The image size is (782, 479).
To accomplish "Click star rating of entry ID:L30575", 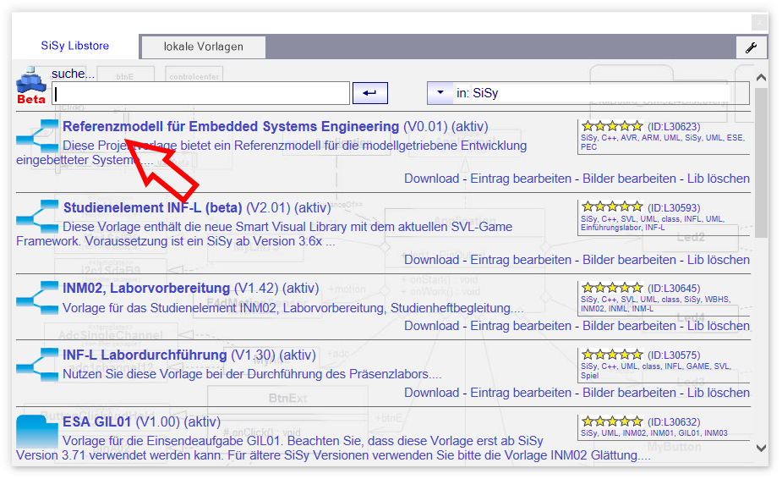I will pos(612,354).
